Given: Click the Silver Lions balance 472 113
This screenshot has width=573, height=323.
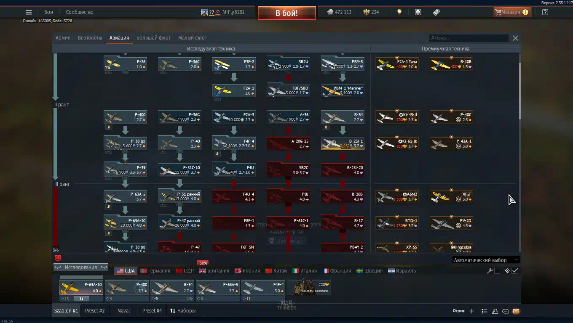Looking at the screenshot, I should tap(340, 12).
